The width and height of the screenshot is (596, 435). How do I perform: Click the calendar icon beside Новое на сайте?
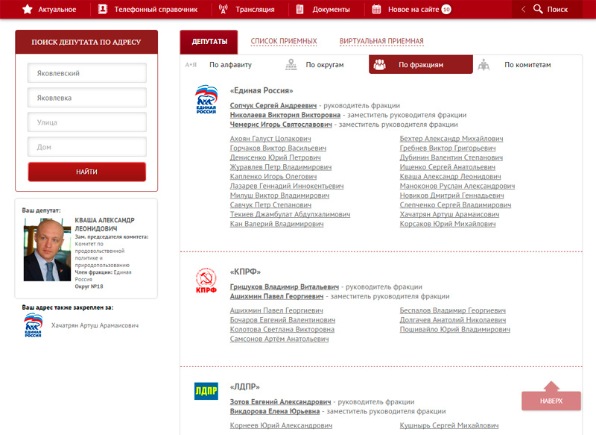[376, 9]
